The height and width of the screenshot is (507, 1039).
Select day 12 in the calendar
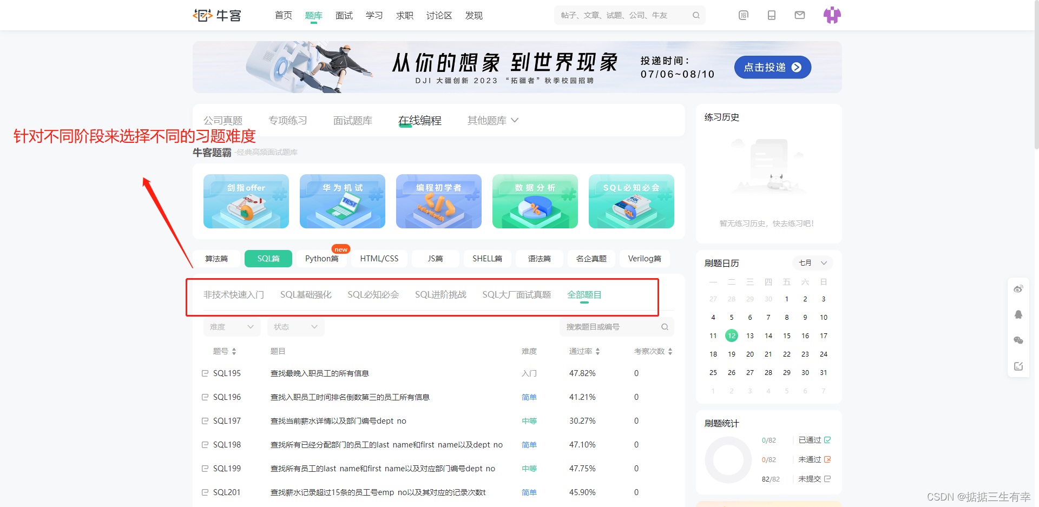coord(732,335)
